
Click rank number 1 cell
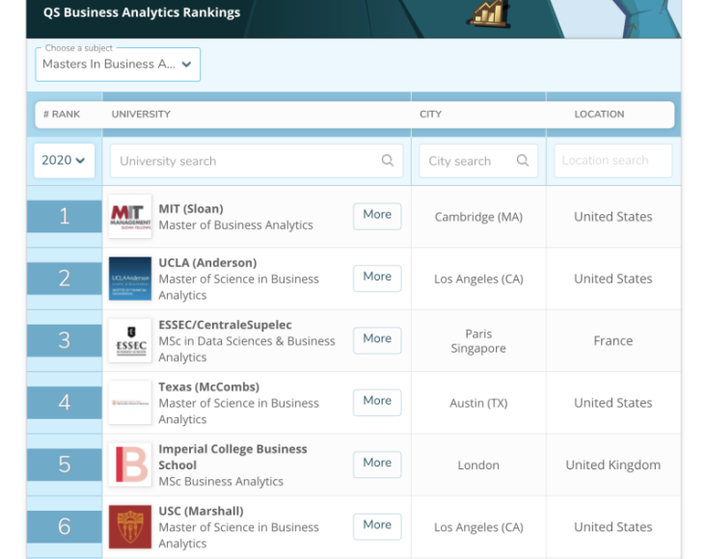point(64,216)
